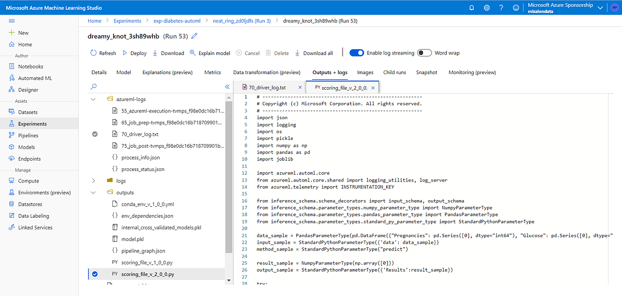This screenshot has width=622, height=296.
Task: Edit run name with pencil icon
Action: (x=194, y=36)
